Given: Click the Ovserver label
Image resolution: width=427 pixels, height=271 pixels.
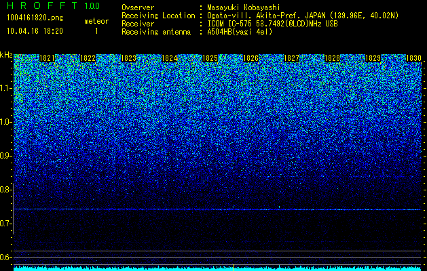Looking at the screenshot, I should 138,7.
